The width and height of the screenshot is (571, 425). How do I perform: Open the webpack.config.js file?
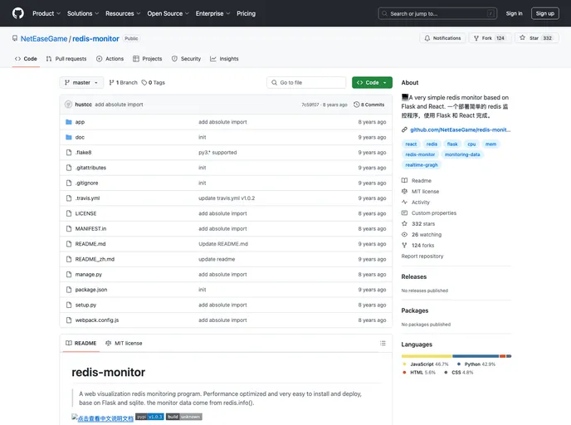coord(97,320)
